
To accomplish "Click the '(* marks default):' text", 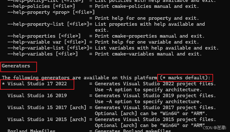I will 185,78.
